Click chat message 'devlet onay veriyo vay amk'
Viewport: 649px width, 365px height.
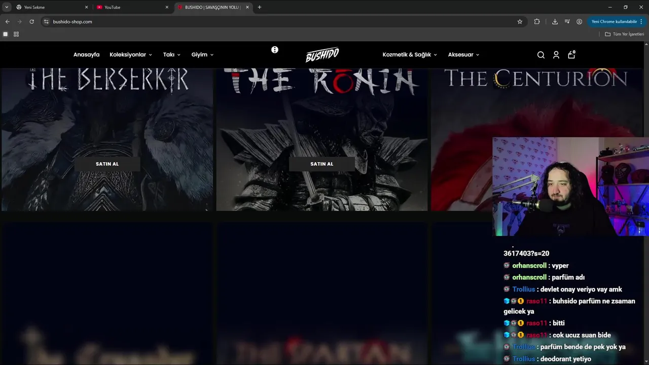point(581,289)
